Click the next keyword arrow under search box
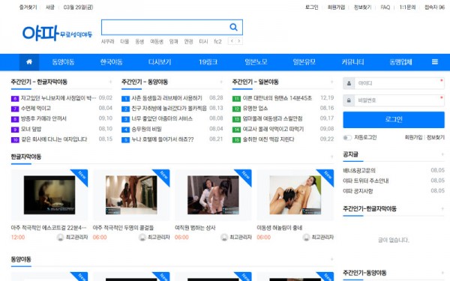This screenshot has height=281, width=450. (238, 41)
